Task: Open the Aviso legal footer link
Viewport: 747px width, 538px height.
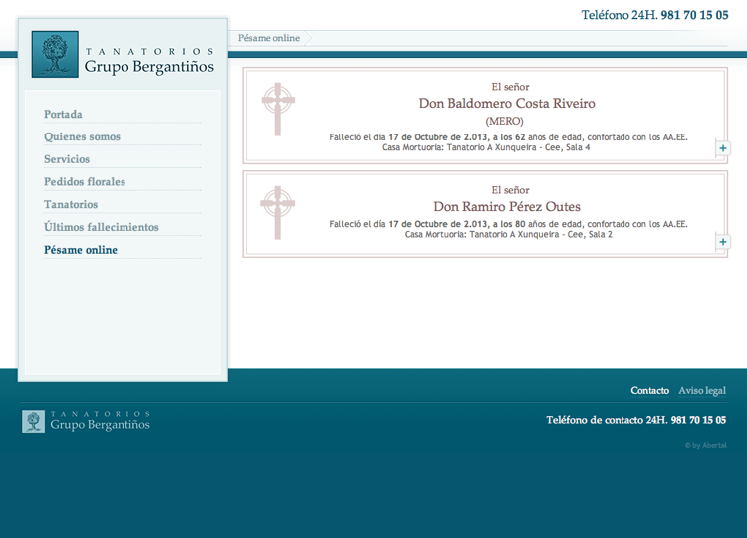Action: tap(702, 390)
